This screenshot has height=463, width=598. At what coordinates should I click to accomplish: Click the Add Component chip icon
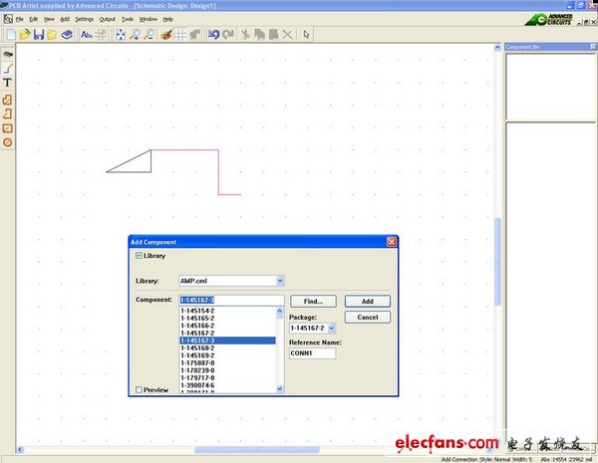click(8, 54)
